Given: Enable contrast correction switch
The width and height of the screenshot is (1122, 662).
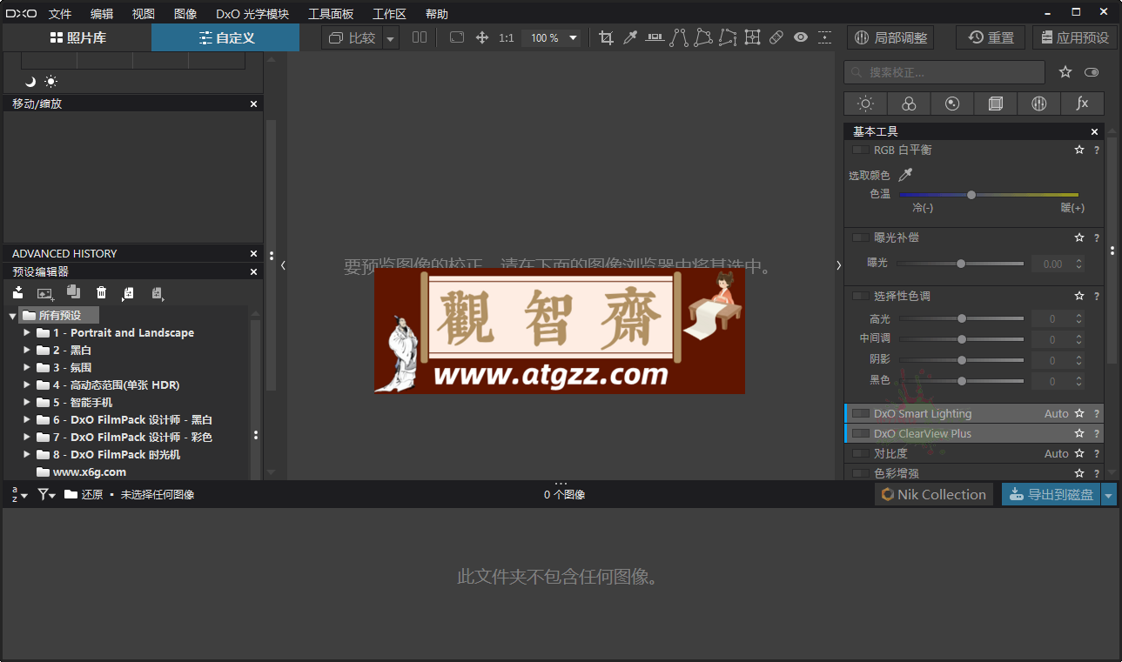Looking at the screenshot, I should 860,453.
